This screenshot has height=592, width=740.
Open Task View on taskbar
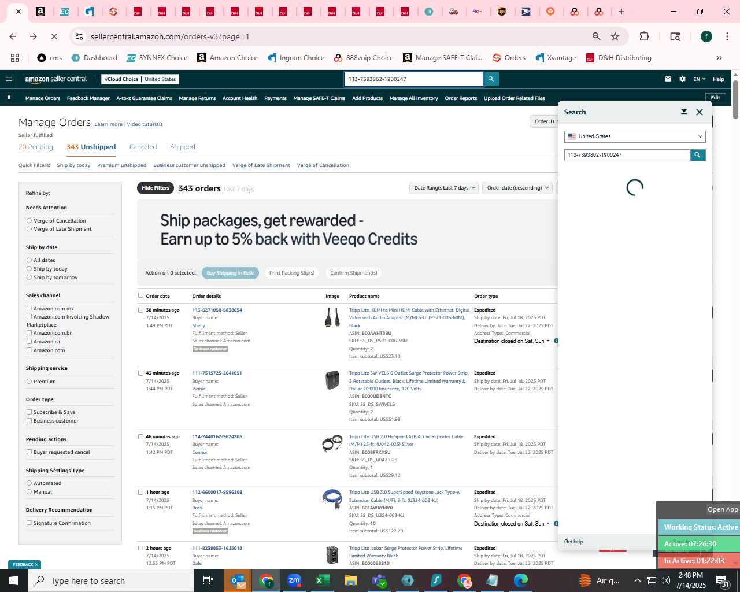208,580
